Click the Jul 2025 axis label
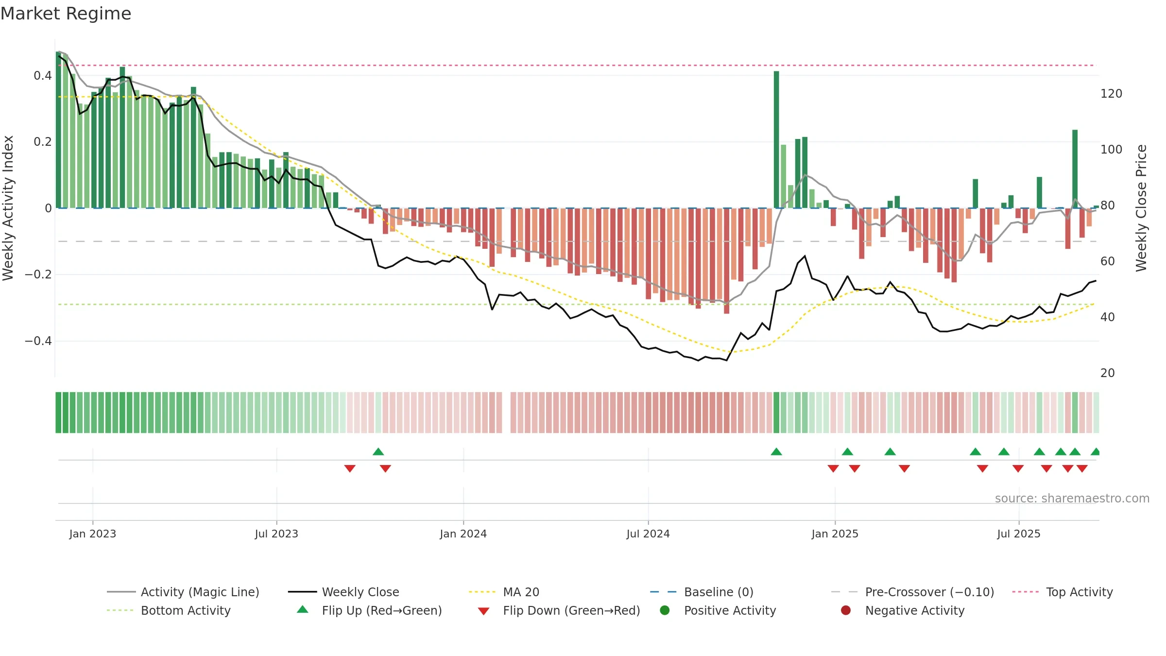Screen dimensions: 1166x656 (1019, 534)
